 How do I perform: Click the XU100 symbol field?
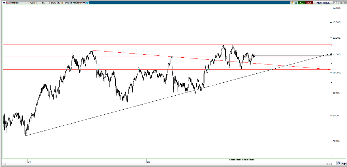point(15,3)
